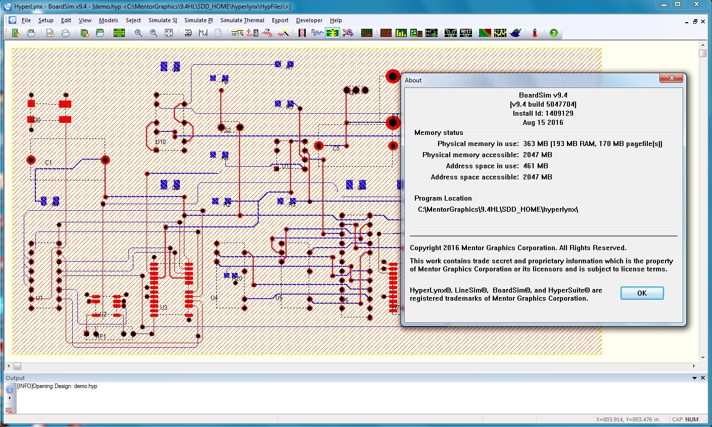The width and height of the screenshot is (712, 427).
Task: Click the yellow bar chart icon
Action: pyautogui.click(x=401, y=33)
